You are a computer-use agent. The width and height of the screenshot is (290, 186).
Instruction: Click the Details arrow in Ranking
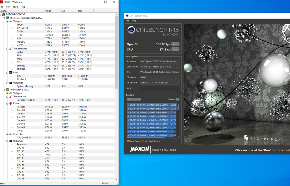pyautogui.click(x=178, y=99)
